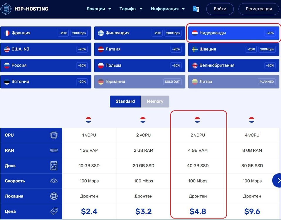Click the Estonia flag icon

point(7,82)
